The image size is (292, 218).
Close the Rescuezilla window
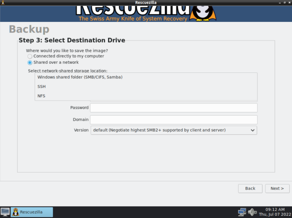coord(289,3)
